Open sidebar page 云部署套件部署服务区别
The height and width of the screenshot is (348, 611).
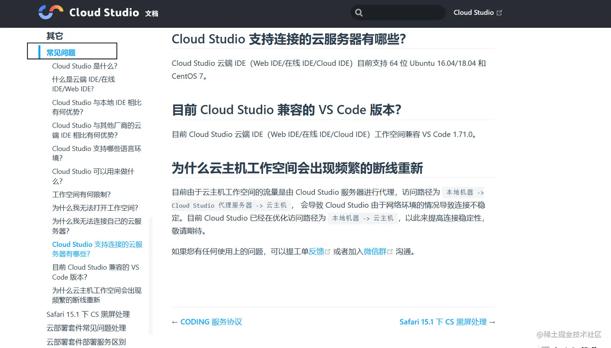[x=86, y=342]
